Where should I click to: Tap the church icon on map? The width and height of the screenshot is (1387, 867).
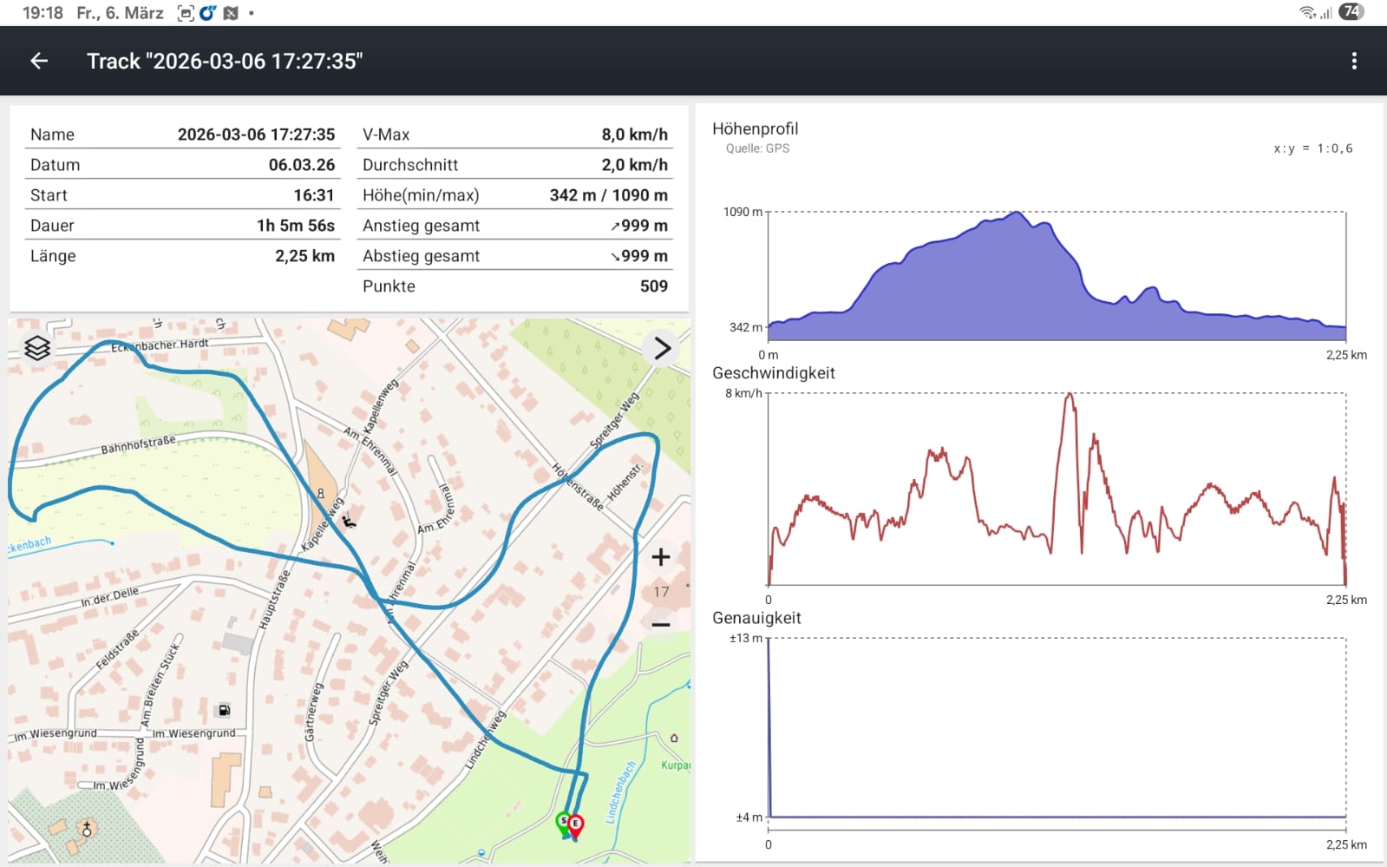click(x=86, y=829)
